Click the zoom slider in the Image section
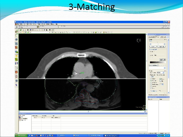Viewport: 183px width, 137px height. tap(158, 44)
